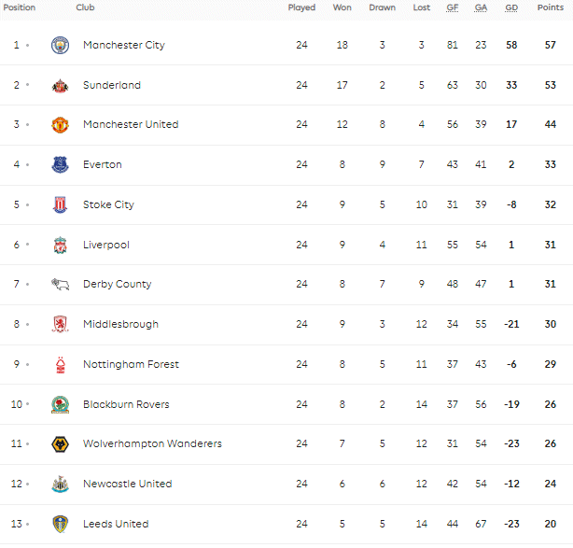Click the Blackburn Rovers crest

tap(61, 404)
